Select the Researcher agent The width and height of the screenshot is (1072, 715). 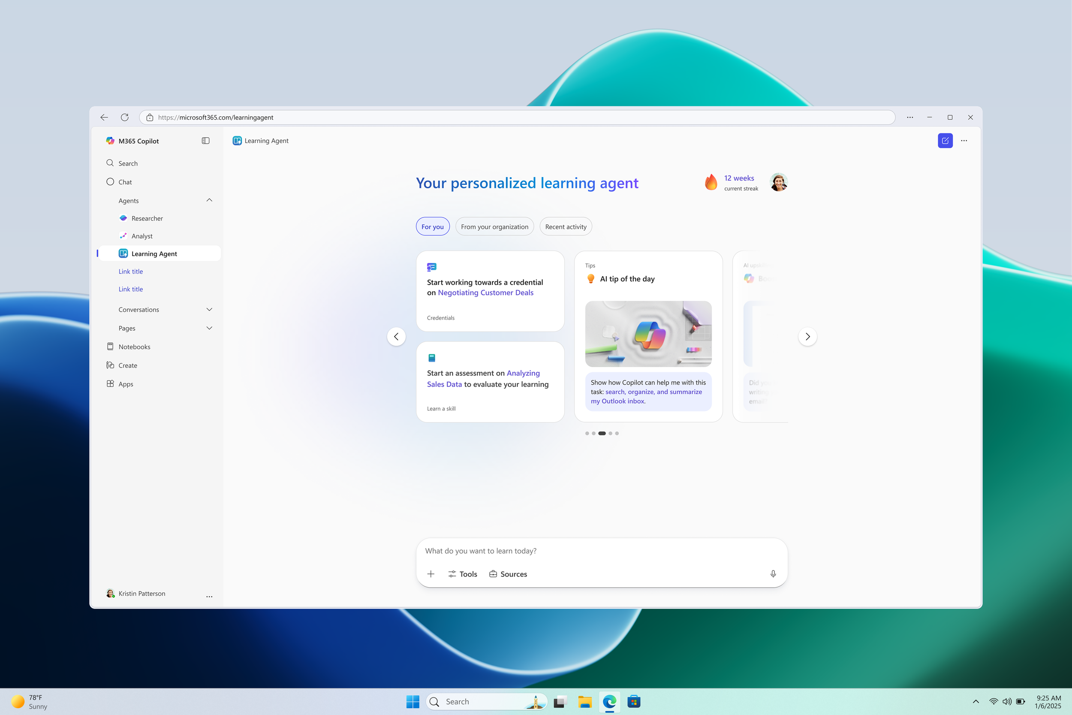[147, 218]
